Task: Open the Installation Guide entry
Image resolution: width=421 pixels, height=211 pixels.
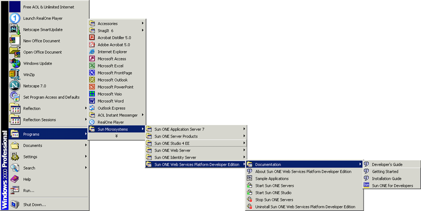Action: coord(391,178)
